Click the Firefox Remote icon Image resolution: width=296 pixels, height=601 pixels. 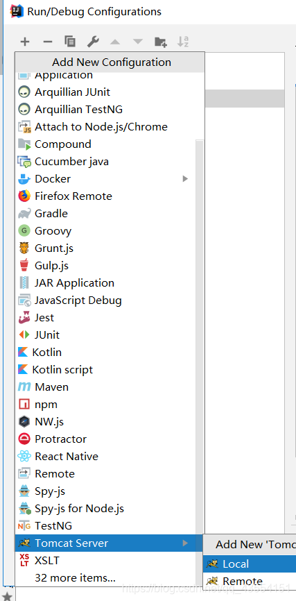[x=24, y=196]
